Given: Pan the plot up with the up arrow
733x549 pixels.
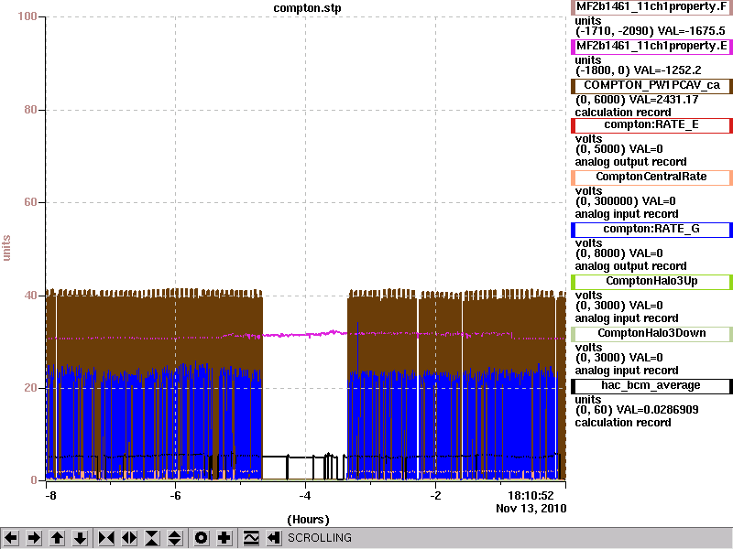Looking at the screenshot, I should tap(58, 538).
